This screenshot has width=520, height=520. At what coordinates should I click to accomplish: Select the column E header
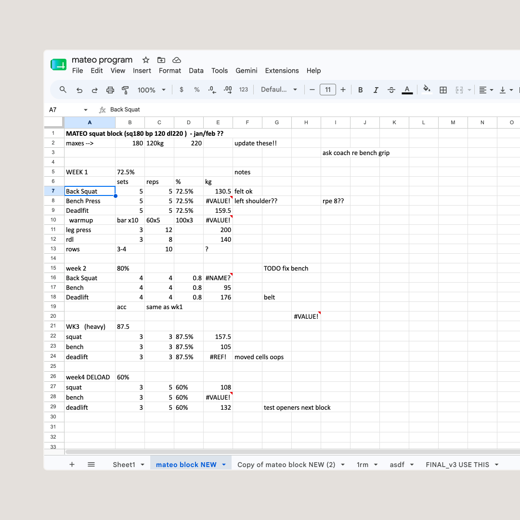point(218,122)
